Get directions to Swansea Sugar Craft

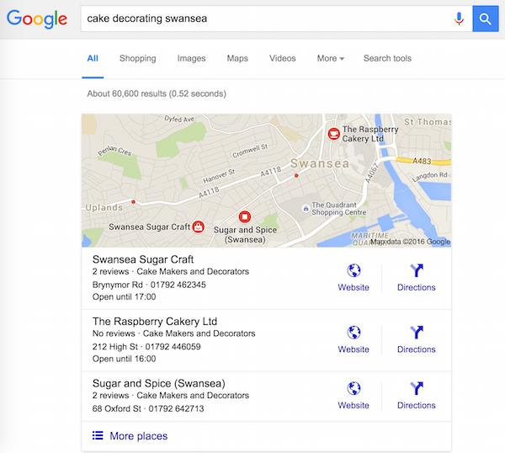click(x=417, y=271)
